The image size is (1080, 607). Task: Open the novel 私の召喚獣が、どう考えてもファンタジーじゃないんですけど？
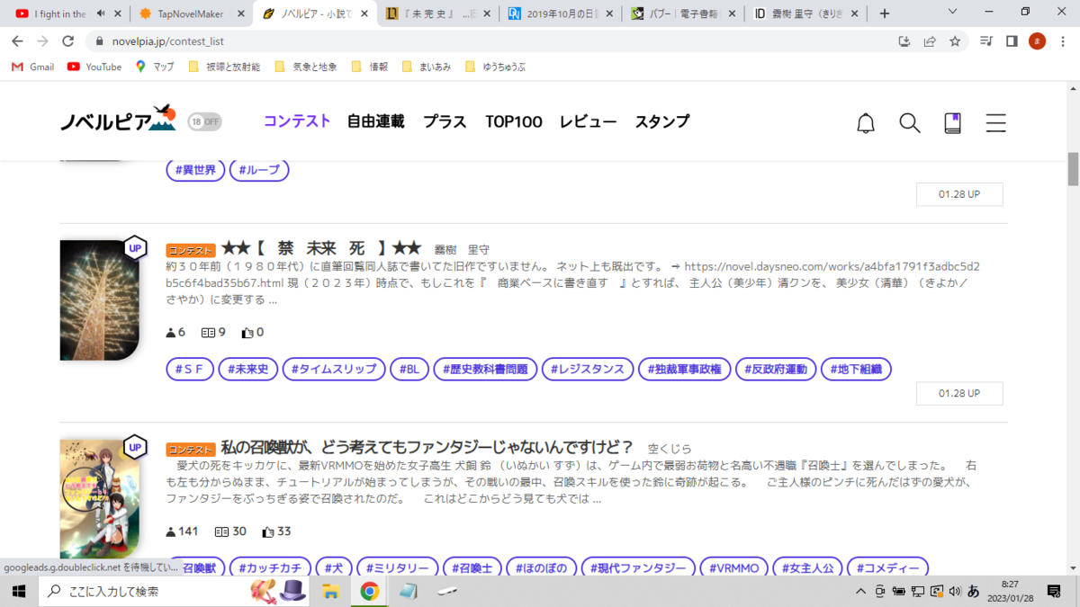point(427,448)
